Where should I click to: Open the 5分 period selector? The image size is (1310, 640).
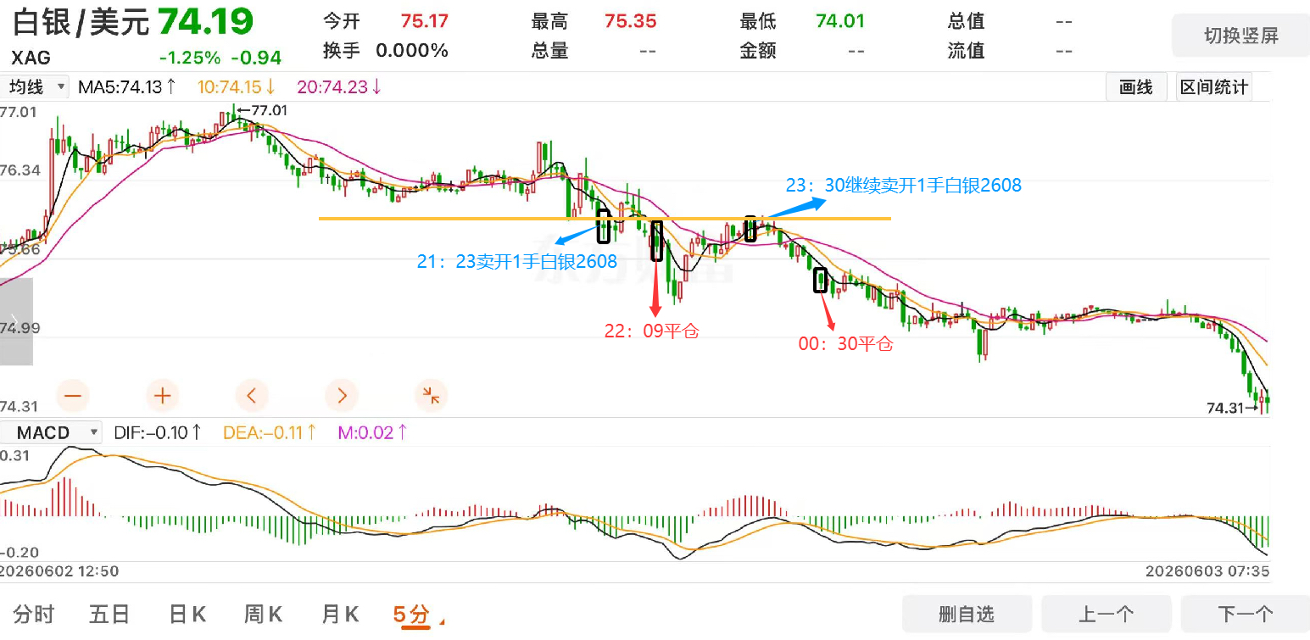[418, 615]
